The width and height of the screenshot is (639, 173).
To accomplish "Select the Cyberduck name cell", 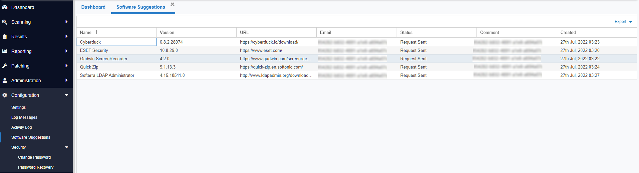I will 116,42.
